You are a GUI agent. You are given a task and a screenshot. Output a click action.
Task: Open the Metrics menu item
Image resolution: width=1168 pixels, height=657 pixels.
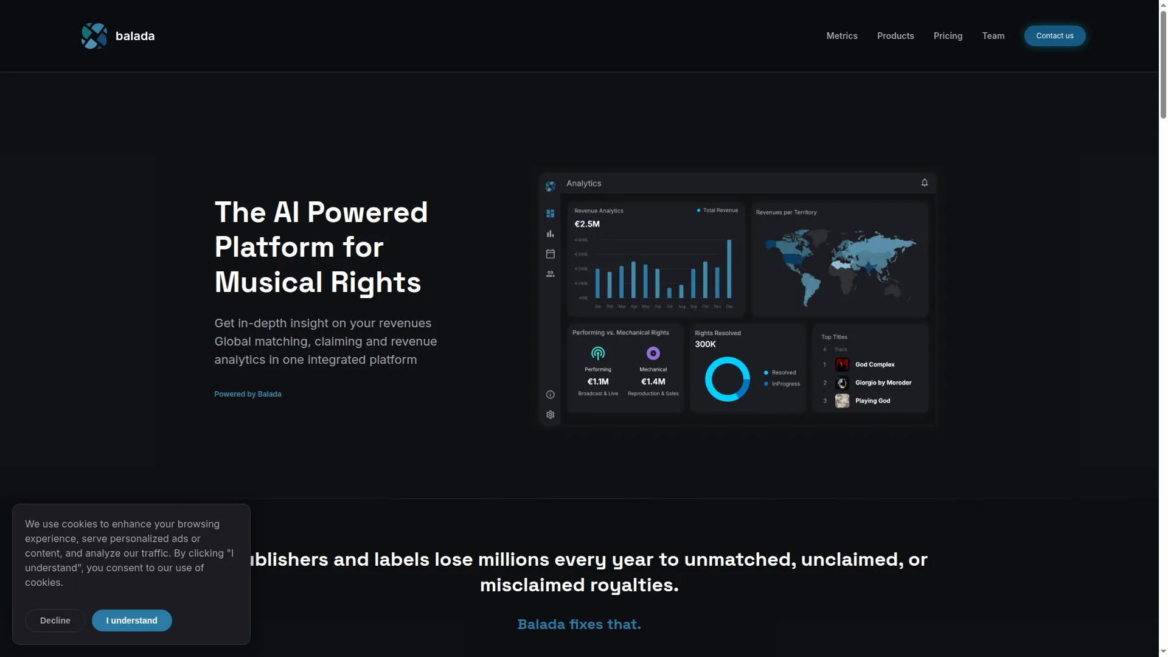tap(842, 36)
